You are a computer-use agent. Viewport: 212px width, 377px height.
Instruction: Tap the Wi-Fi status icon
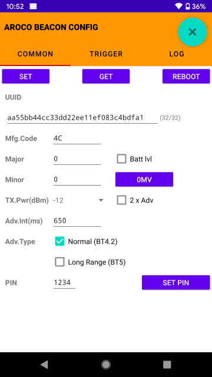point(178,6)
